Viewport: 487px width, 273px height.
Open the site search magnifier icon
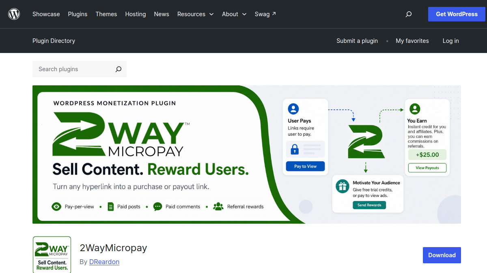(x=409, y=14)
